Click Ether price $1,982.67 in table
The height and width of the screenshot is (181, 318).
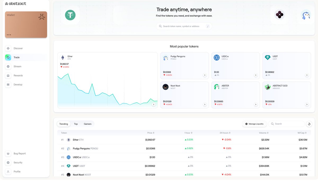[150, 140]
